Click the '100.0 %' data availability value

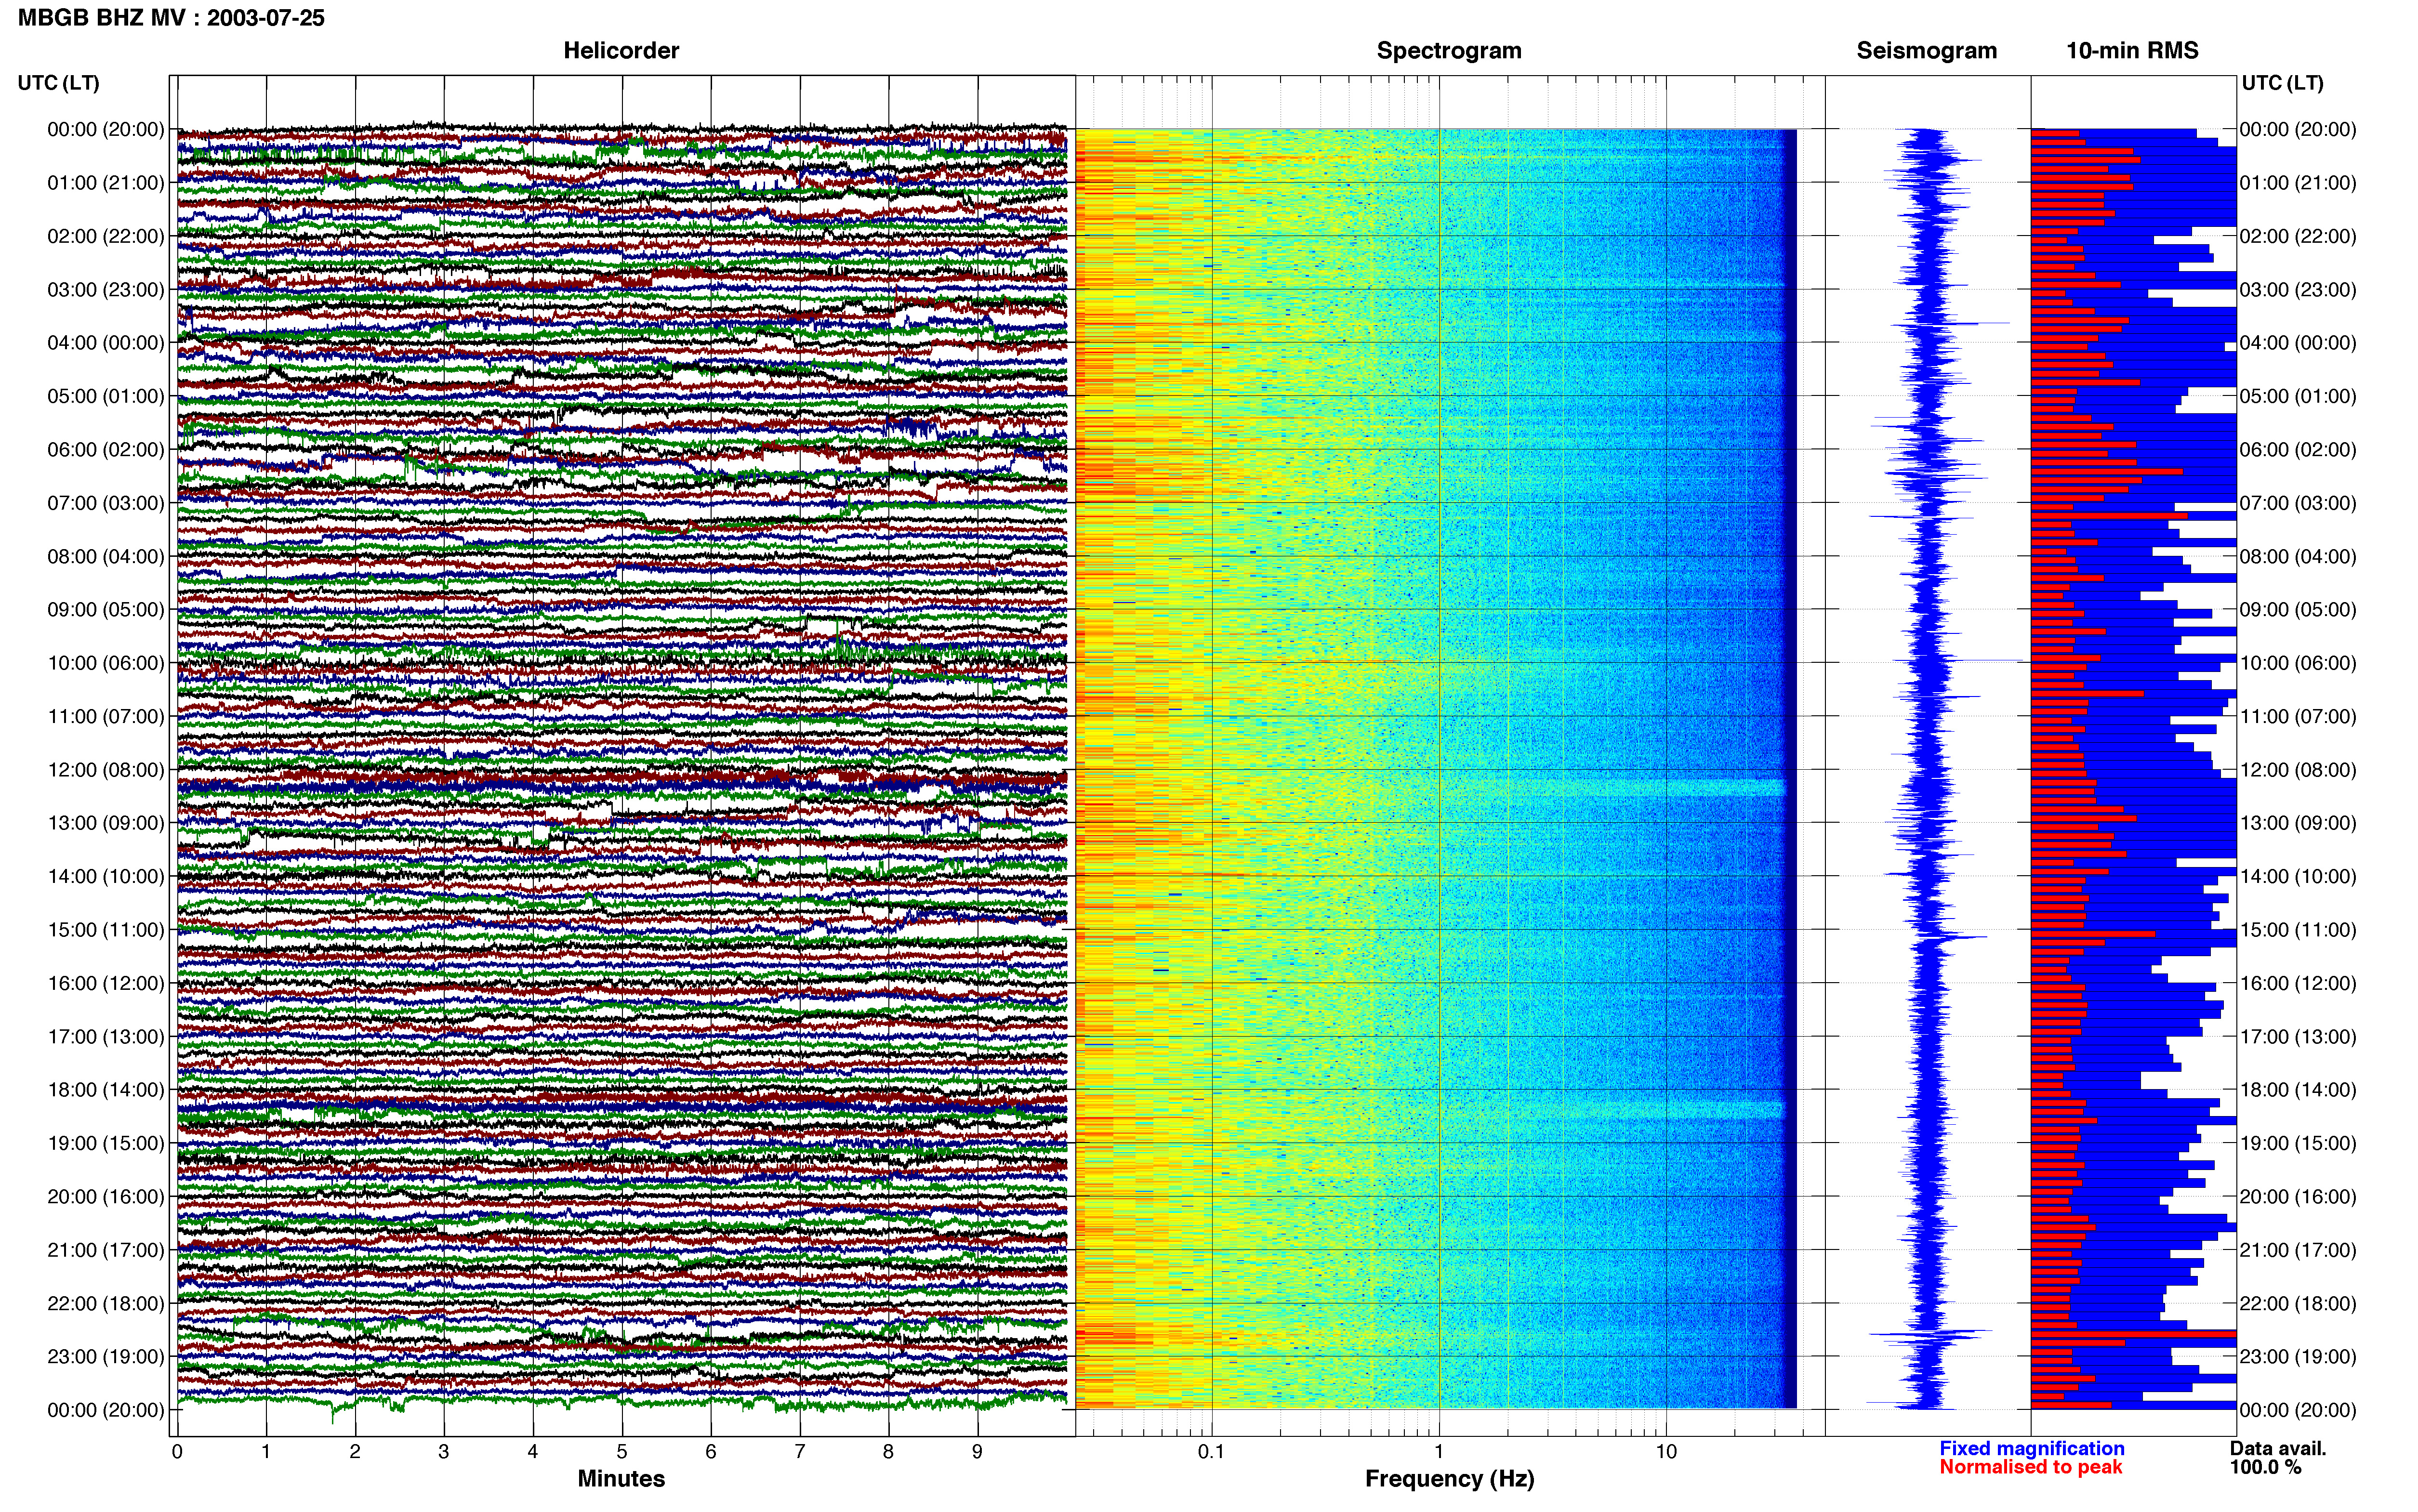click(2265, 1467)
